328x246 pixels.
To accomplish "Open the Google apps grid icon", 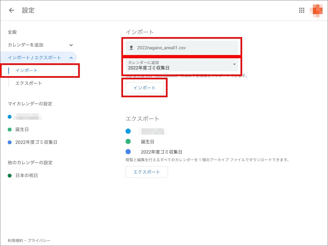I will coord(301,10).
